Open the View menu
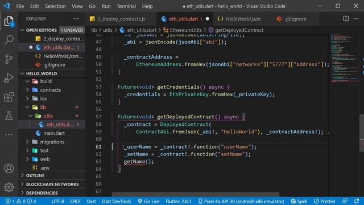The height and width of the screenshot is (205, 364). [77, 6]
